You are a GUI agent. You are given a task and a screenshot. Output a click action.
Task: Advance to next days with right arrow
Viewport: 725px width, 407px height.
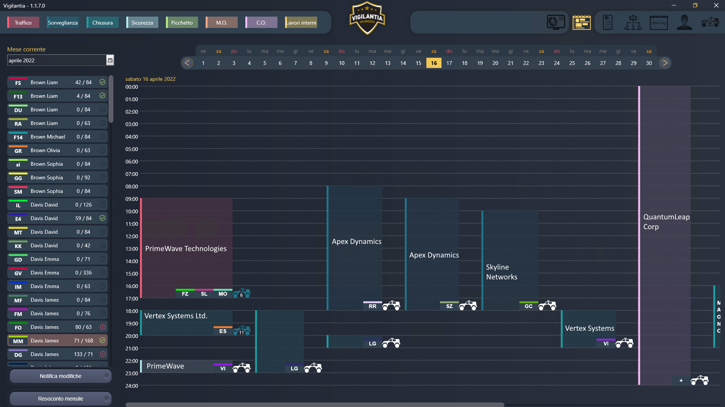665,63
